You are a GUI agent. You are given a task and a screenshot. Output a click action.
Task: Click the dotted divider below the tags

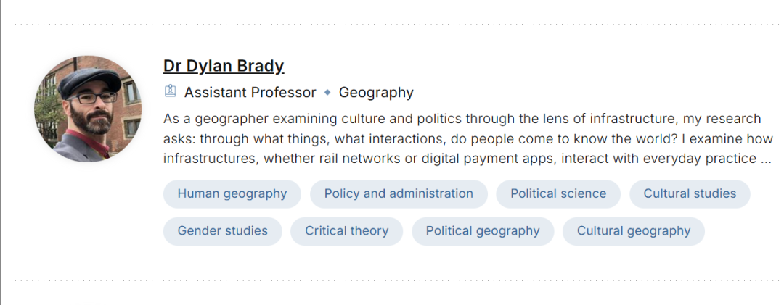coord(392,280)
